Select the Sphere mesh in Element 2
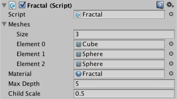 pos(119,64)
